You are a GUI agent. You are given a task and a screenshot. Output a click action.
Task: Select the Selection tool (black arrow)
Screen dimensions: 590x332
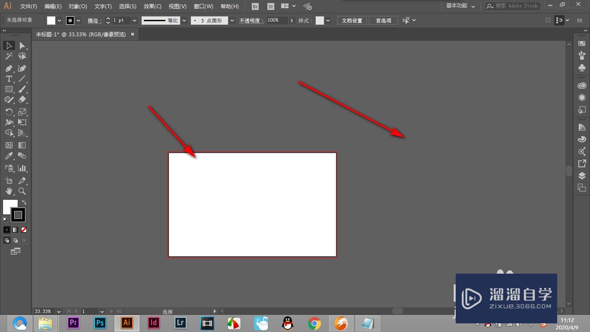coord(9,45)
